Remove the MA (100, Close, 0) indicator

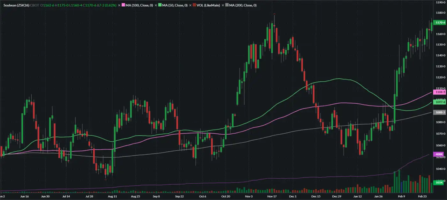click(x=119, y=5)
